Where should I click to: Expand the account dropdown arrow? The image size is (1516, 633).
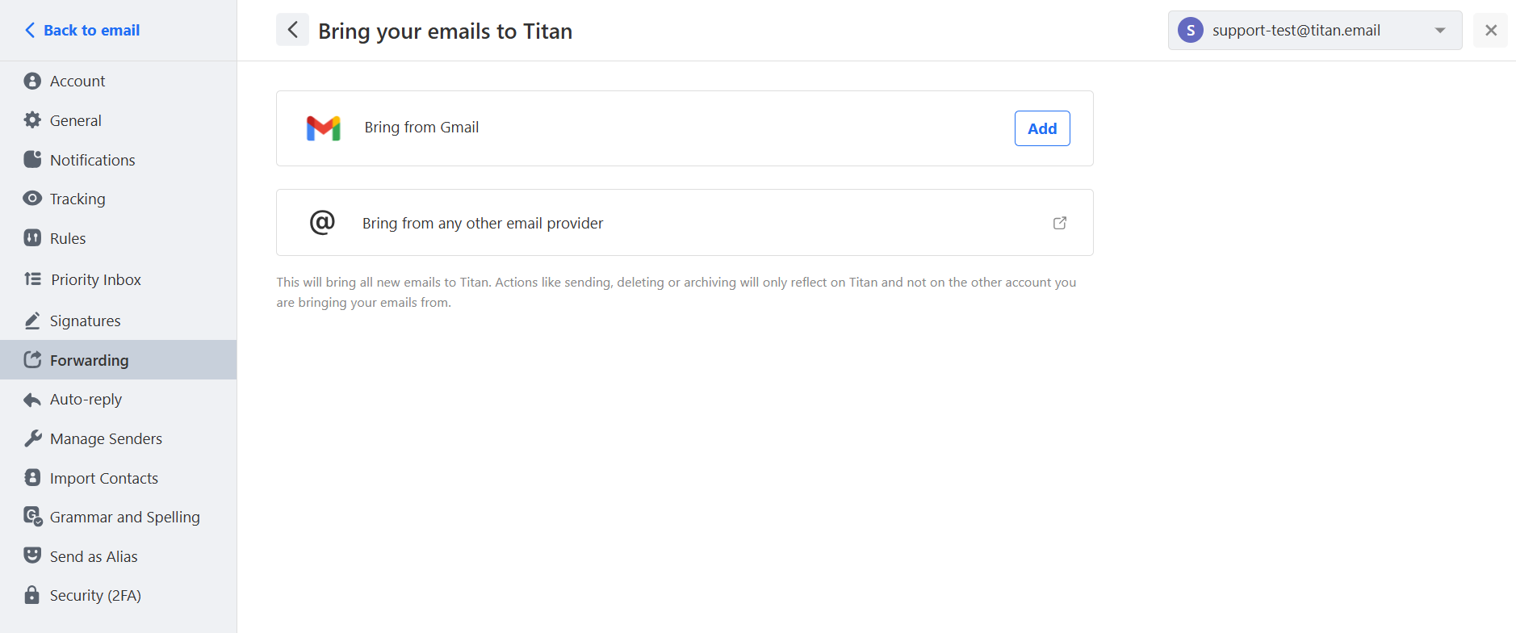1440,31
